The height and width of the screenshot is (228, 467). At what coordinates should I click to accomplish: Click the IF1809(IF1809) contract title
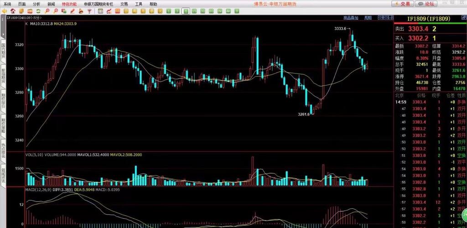(429, 19)
